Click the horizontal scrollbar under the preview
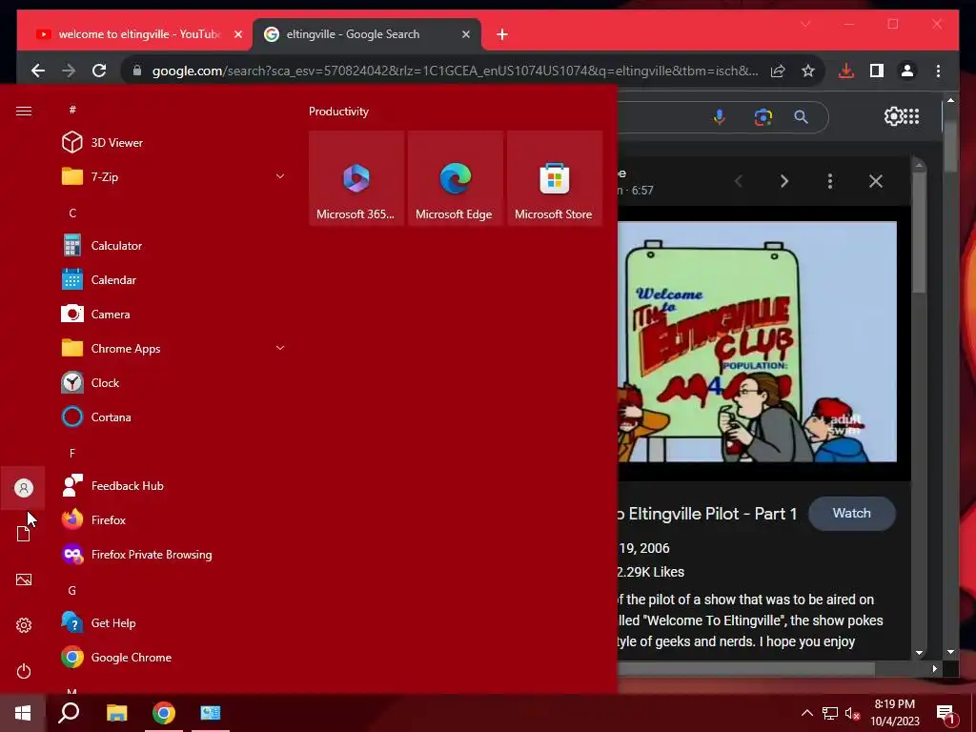 pyautogui.click(x=746, y=668)
